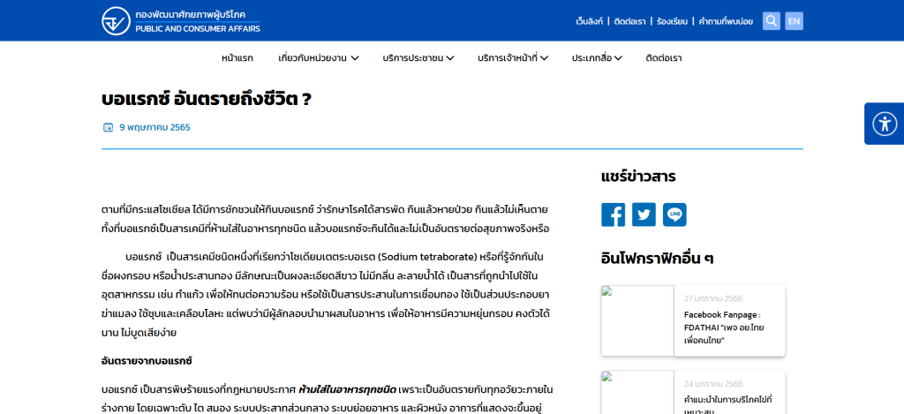Viewport: 904px width, 414px height.
Task: Switch language with the EN button
Action: 794,20
